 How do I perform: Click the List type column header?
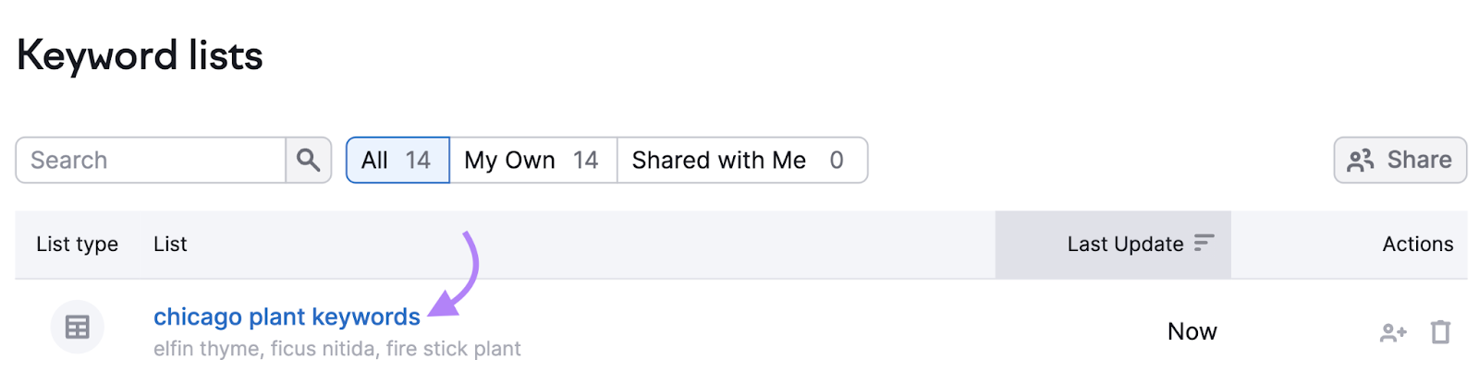point(78,245)
